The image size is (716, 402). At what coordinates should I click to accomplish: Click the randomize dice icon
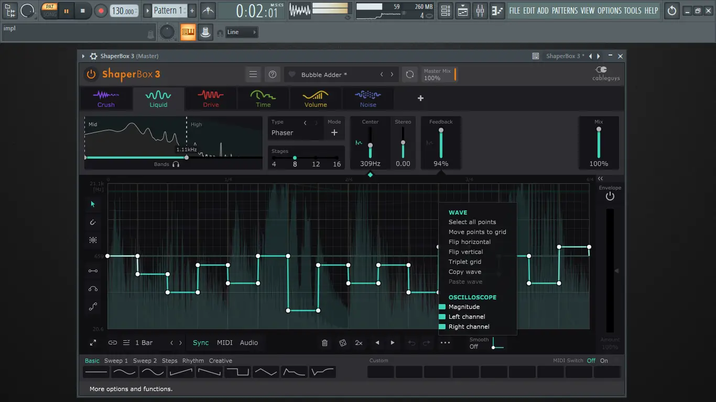(x=342, y=343)
